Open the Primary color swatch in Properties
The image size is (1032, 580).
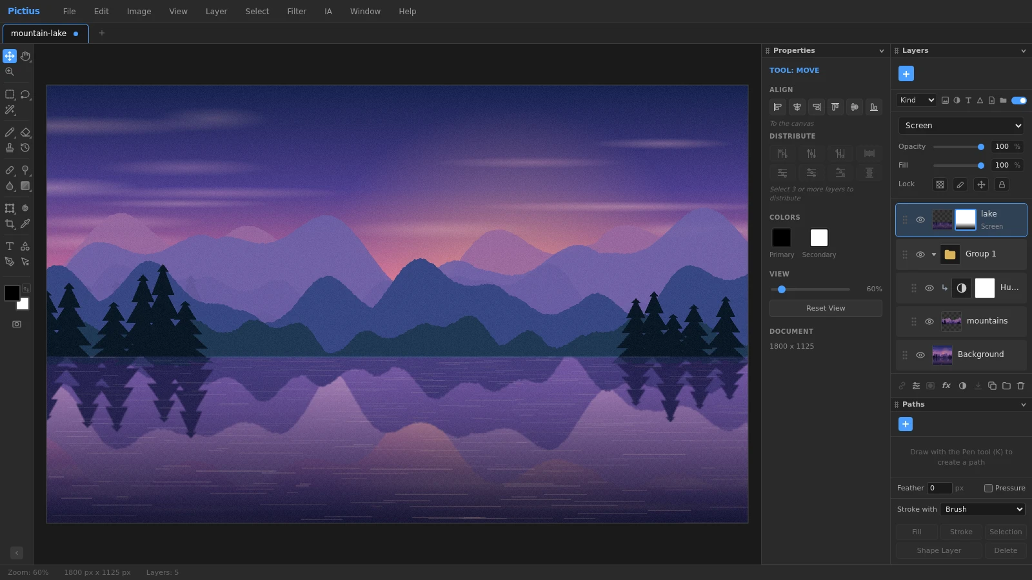(782, 238)
